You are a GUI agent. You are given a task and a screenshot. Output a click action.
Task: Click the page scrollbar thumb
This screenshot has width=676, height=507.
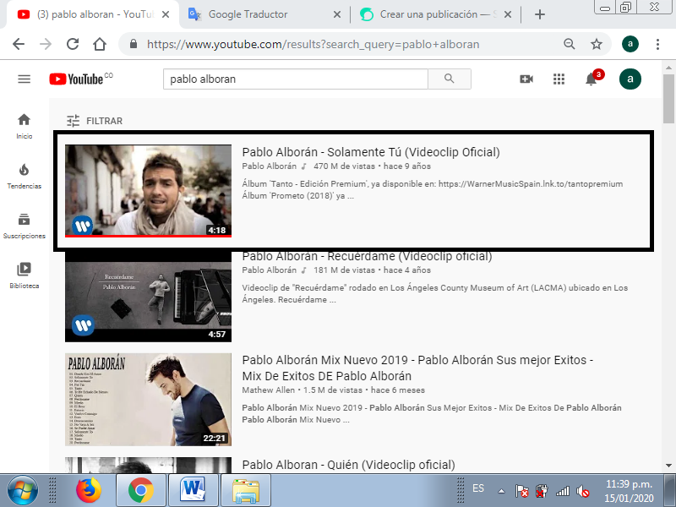point(668,99)
